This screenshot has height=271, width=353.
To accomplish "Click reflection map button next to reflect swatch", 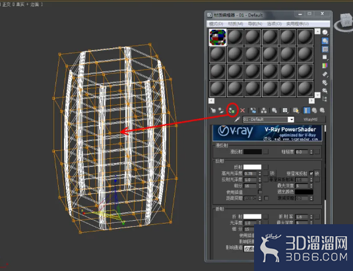I will [x=266, y=167].
